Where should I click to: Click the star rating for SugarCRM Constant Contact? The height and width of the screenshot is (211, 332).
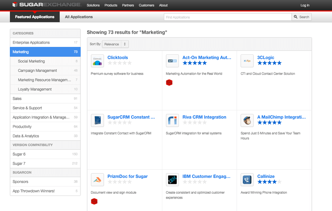[120, 122]
